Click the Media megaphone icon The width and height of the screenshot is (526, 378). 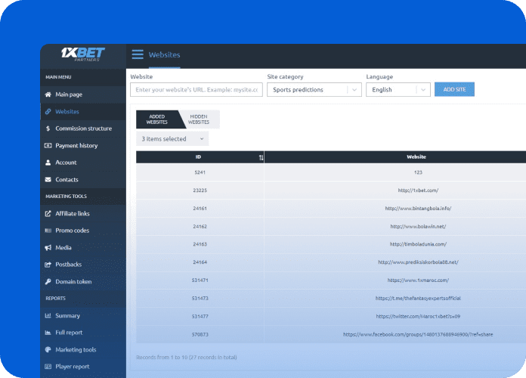point(48,247)
